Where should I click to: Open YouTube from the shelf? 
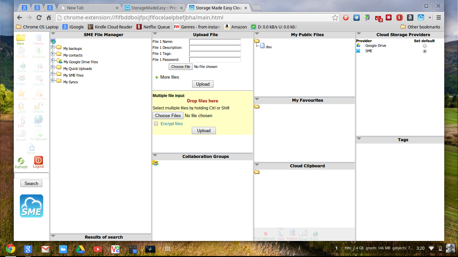(98, 249)
